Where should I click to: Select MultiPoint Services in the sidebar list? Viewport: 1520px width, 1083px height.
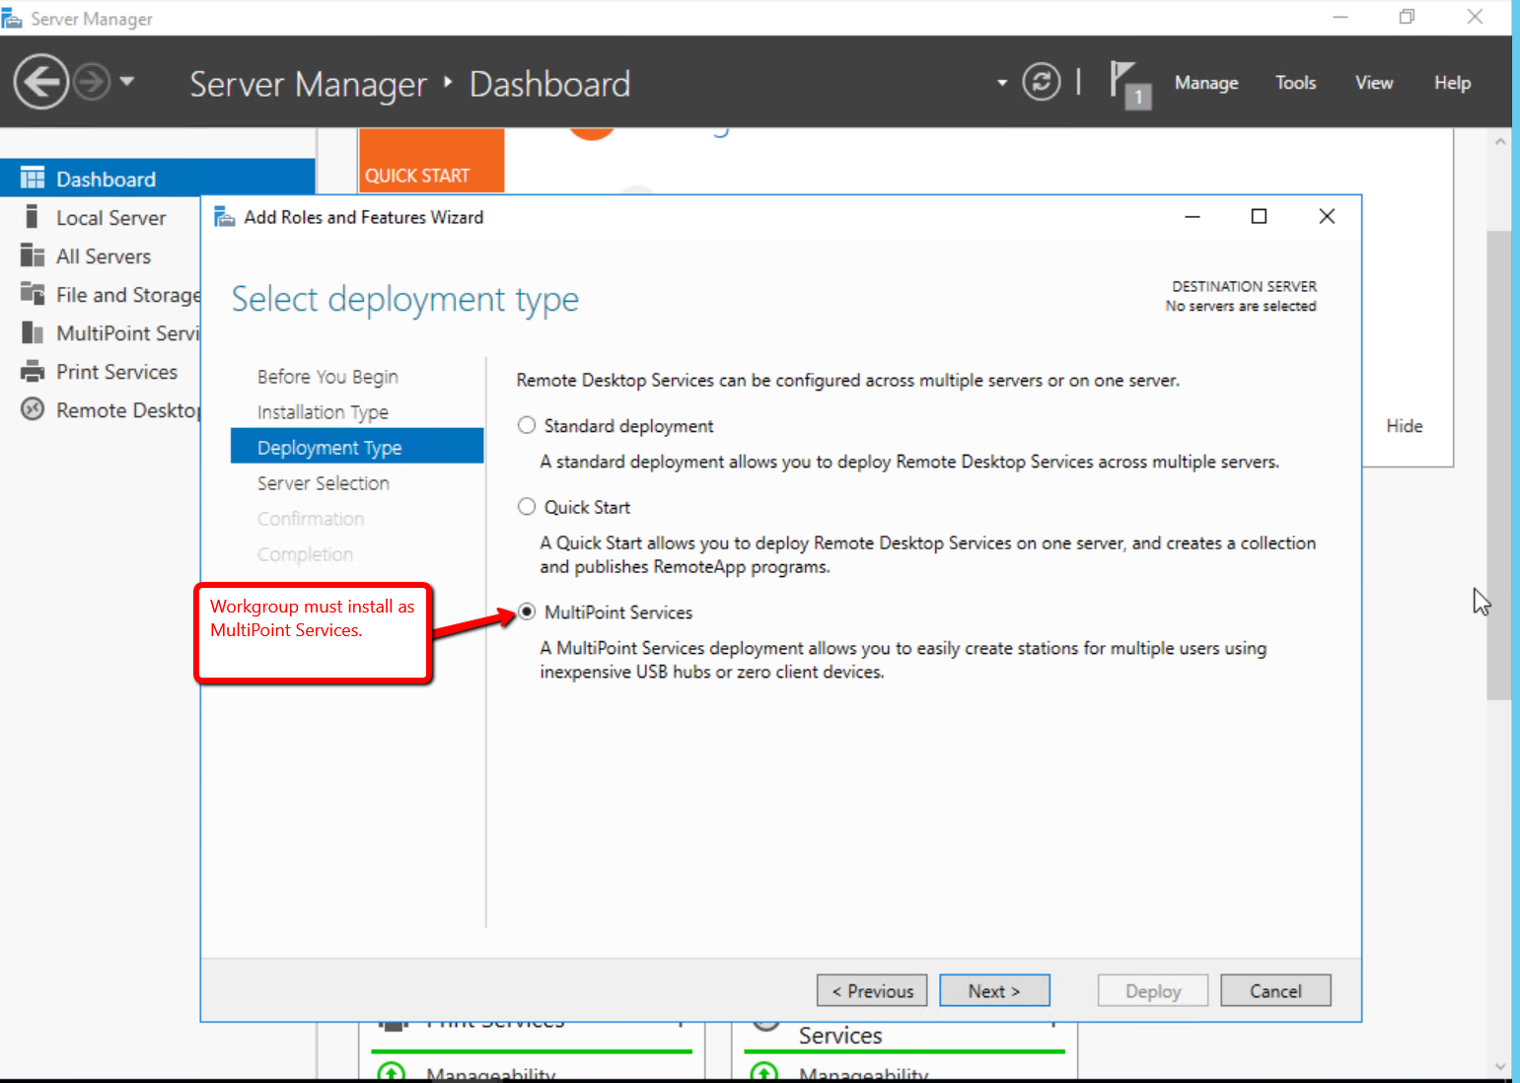click(127, 333)
